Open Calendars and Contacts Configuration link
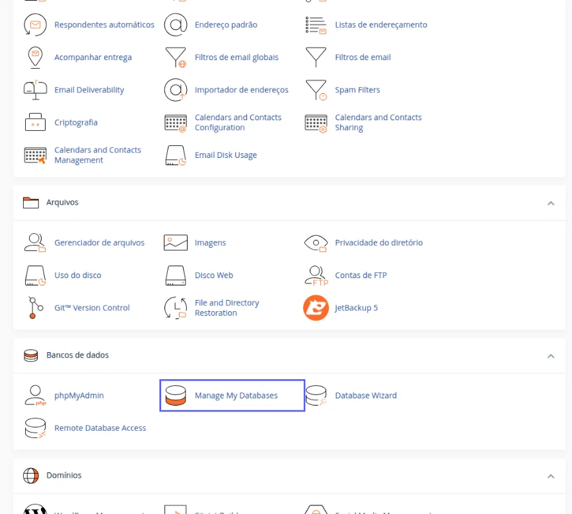Viewport: 572px width, 514px height. [x=238, y=123]
